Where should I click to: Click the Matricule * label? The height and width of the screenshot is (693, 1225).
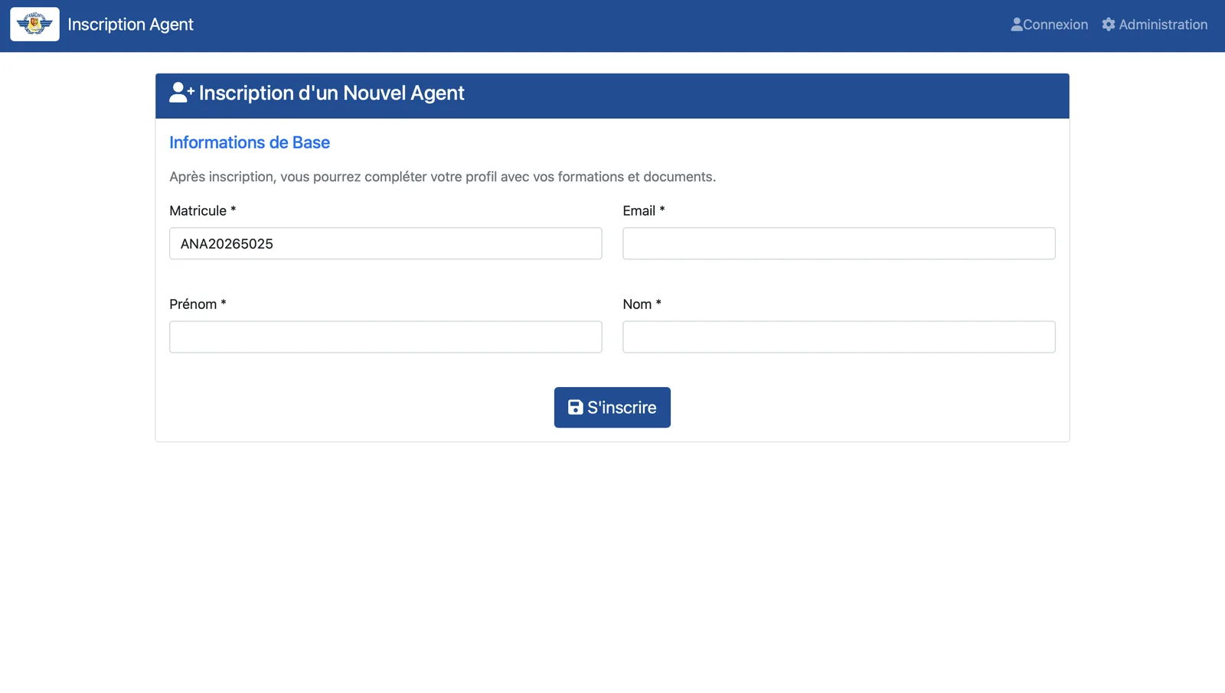pos(203,210)
